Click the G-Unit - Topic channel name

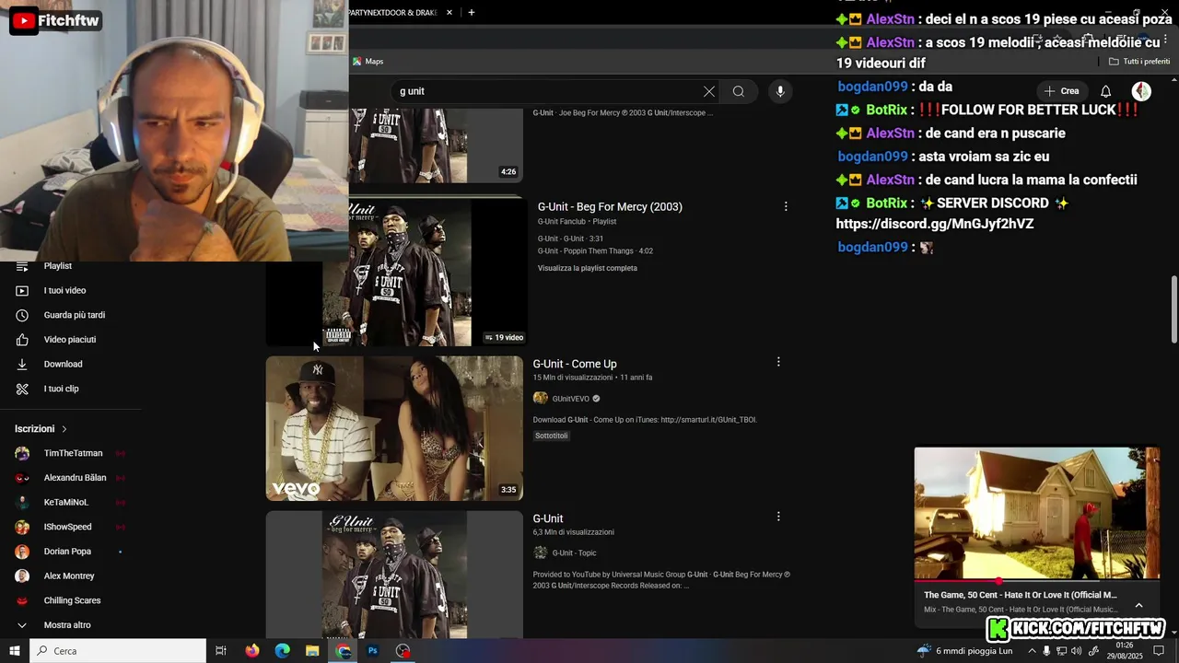point(574,553)
